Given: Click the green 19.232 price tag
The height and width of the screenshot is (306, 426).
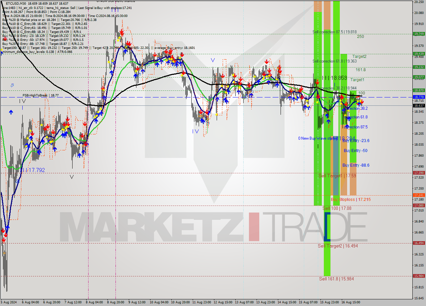Looking at the screenshot, I should [419, 67].
